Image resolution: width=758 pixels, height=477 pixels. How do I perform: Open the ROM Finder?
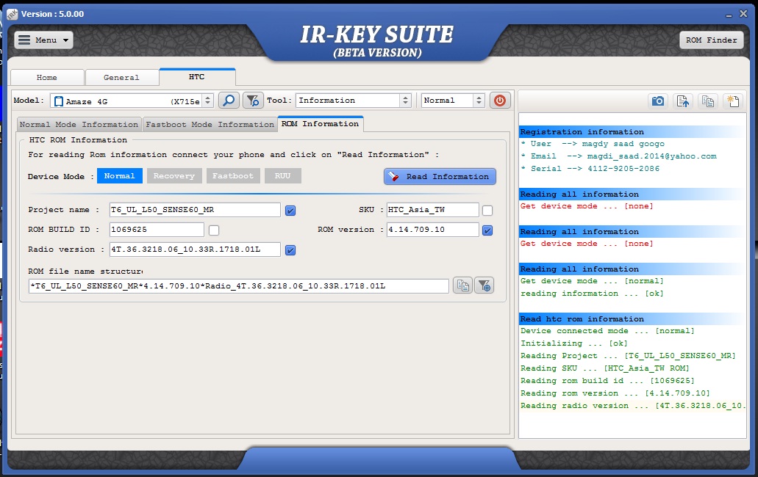click(711, 40)
